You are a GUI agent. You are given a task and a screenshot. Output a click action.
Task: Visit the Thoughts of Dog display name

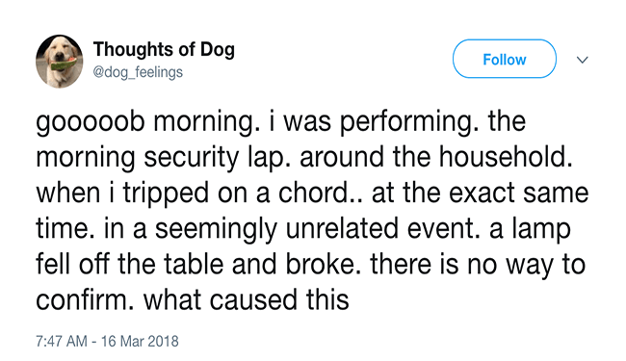click(164, 50)
